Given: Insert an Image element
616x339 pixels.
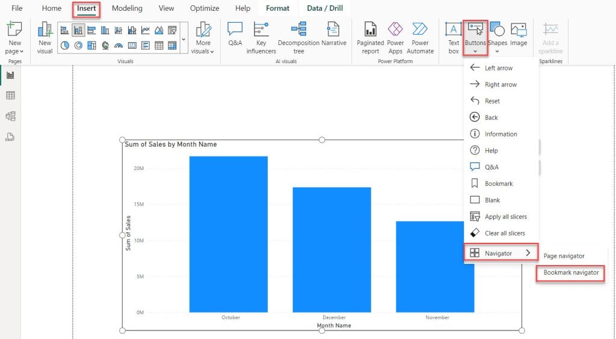Looking at the screenshot, I should pos(519,34).
